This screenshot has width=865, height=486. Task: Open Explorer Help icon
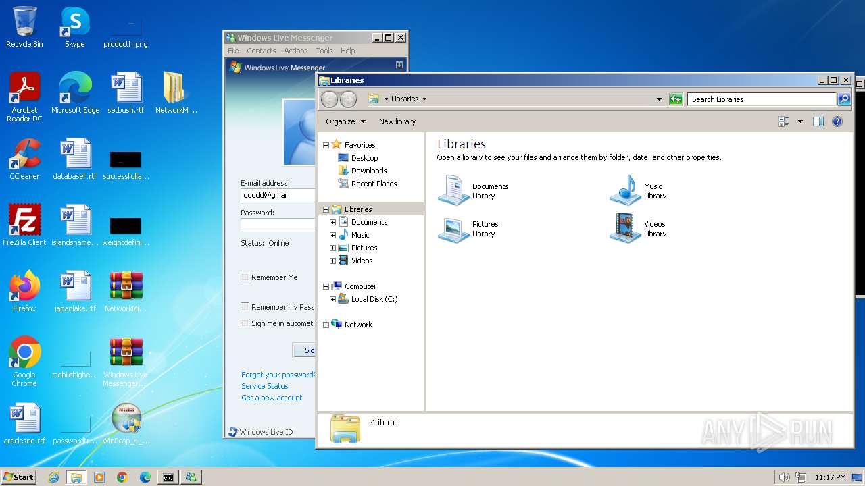point(837,122)
